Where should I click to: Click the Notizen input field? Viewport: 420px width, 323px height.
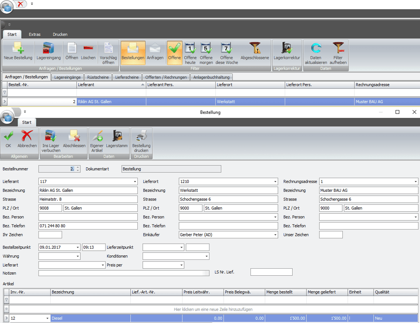click(124, 273)
